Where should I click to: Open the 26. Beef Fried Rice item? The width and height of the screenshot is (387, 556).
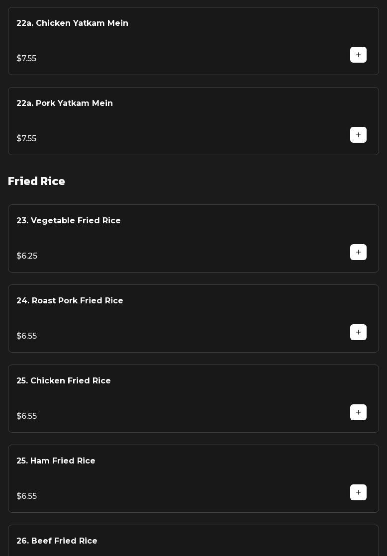[57, 541]
